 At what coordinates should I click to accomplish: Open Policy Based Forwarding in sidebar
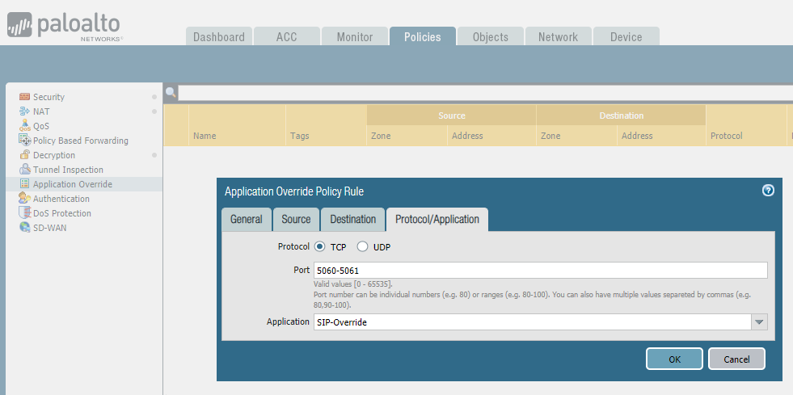coord(80,141)
